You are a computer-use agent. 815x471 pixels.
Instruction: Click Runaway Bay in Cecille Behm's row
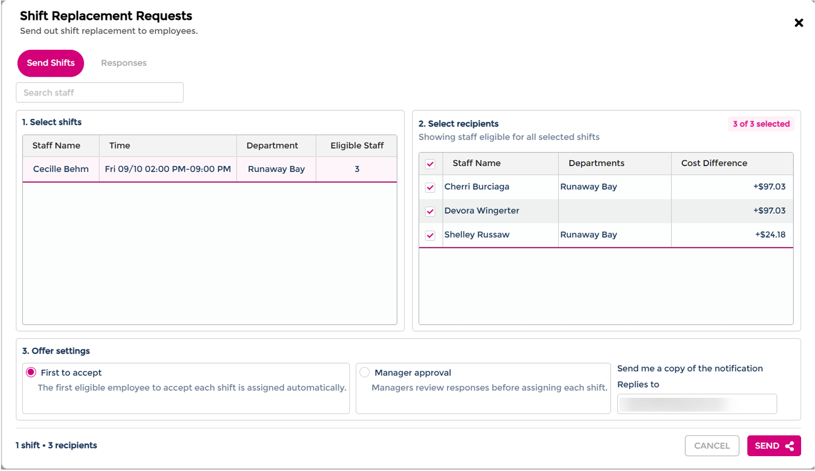coord(276,169)
